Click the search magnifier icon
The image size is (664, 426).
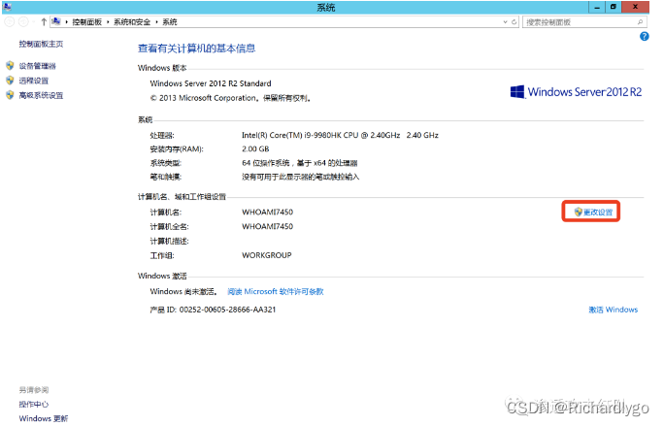[x=641, y=22]
